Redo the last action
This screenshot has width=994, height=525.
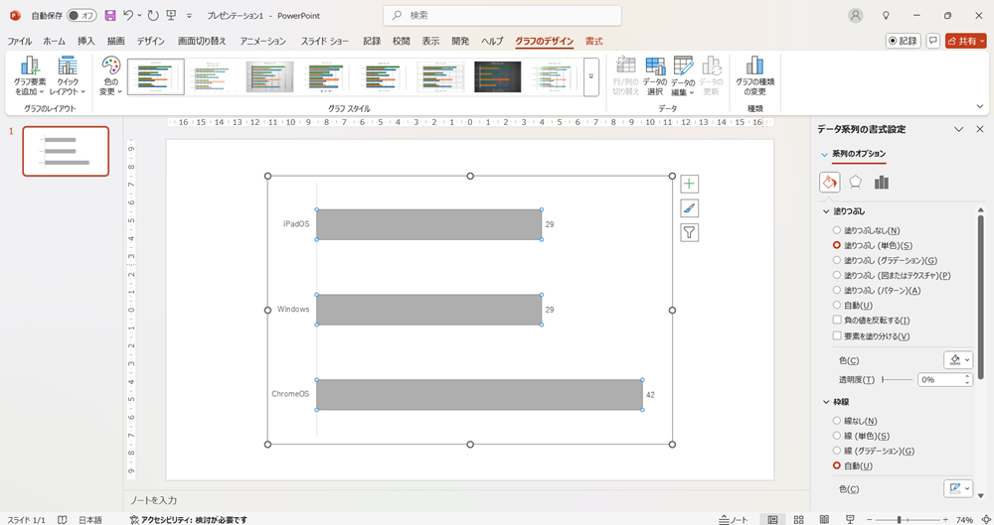(x=153, y=15)
